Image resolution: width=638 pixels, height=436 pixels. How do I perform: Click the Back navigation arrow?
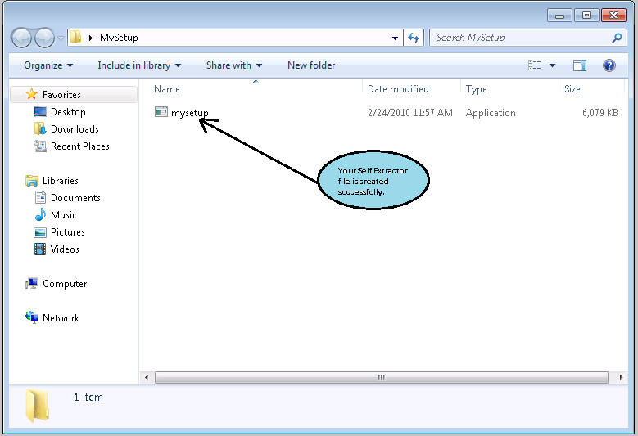coord(21,38)
